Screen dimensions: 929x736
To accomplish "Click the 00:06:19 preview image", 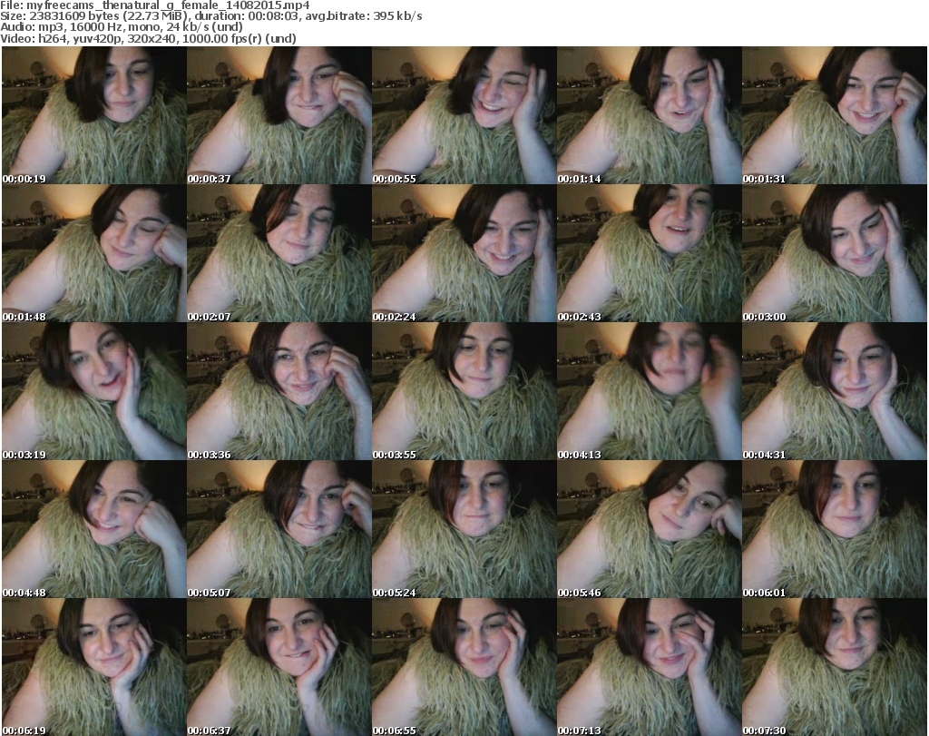I will (94, 667).
